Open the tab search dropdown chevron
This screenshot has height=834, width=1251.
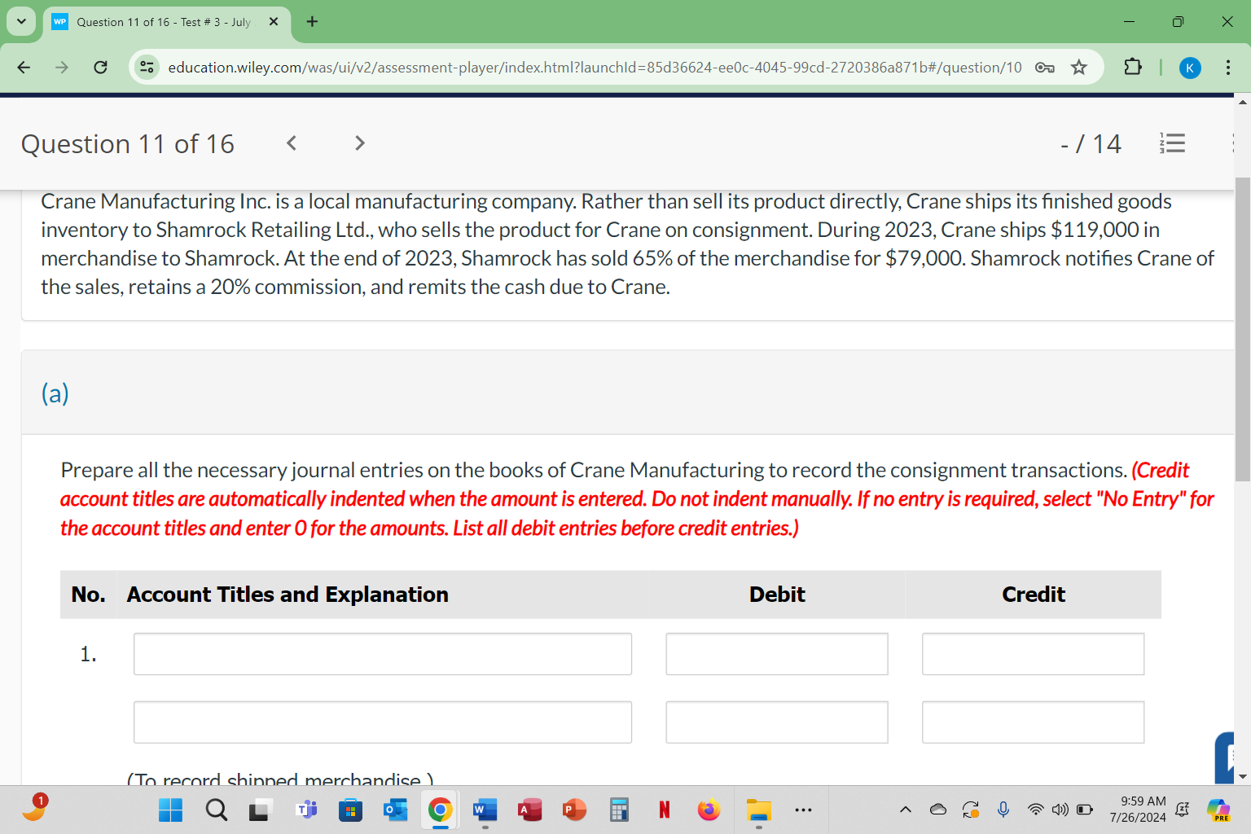tap(20, 21)
